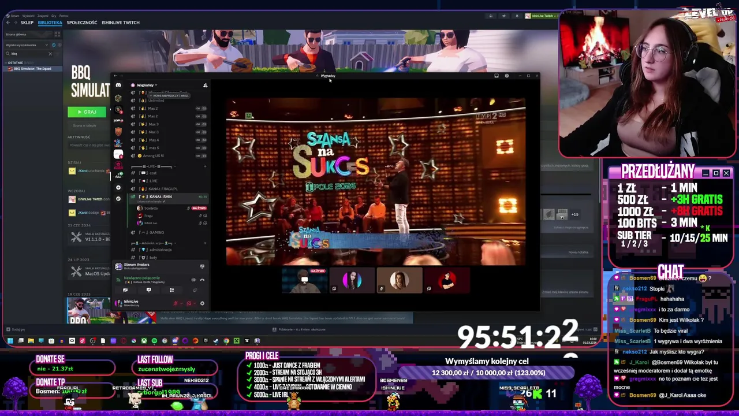Toggle microphone mute in Discord user panel
This screenshot has height=416, width=739.
[x=176, y=303]
